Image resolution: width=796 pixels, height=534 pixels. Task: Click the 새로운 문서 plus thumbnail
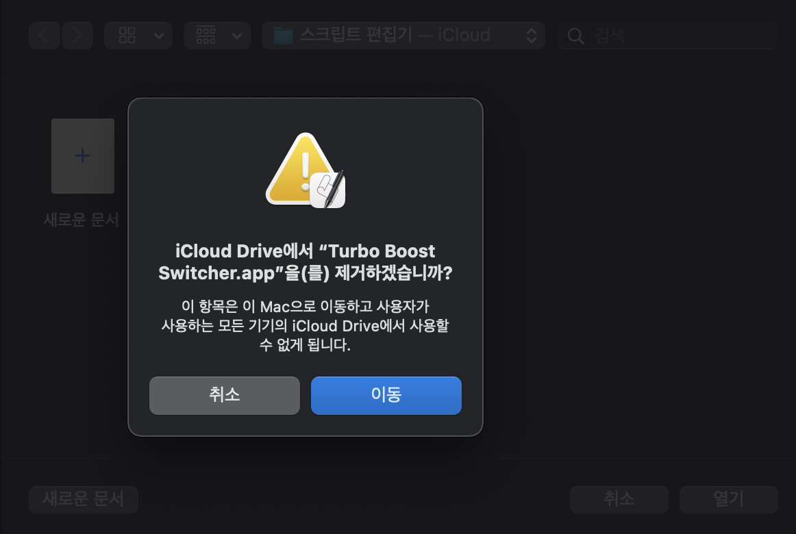point(83,156)
